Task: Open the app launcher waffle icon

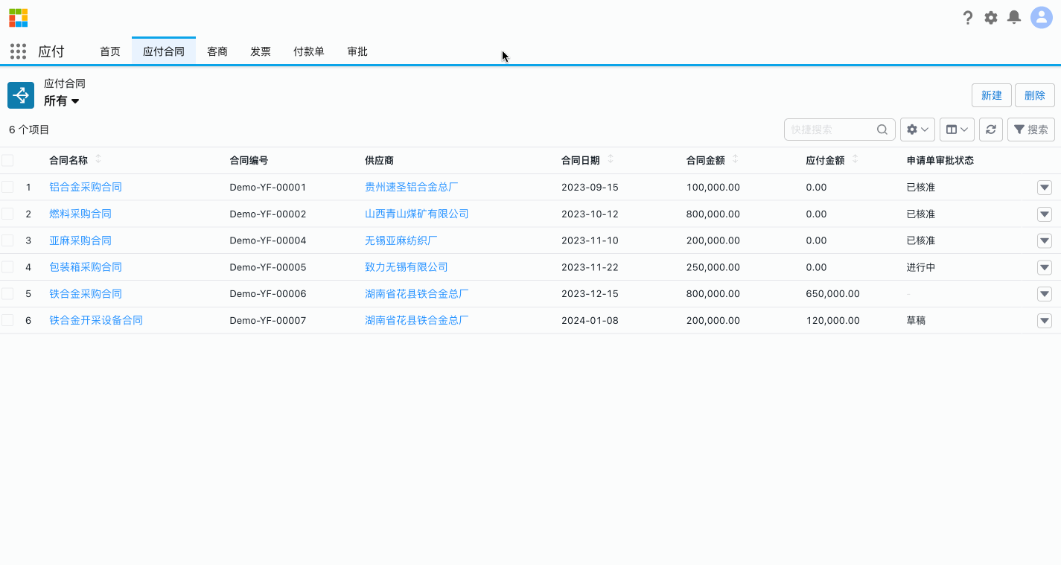Action: 18,51
